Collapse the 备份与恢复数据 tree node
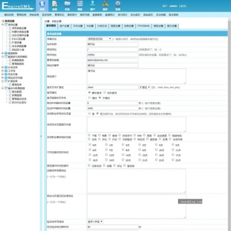Viewport: 231px width, 231px height. pos(3,88)
